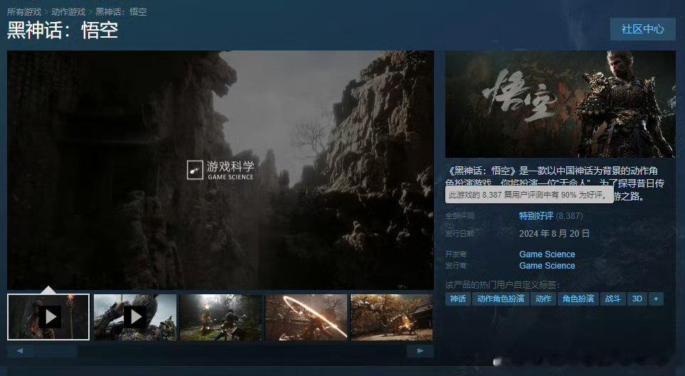The height and width of the screenshot is (376, 685).
Task: Click the 黑神话：悟空 breadcrumb link
Action: pyautogui.click(x=121, y=12)
